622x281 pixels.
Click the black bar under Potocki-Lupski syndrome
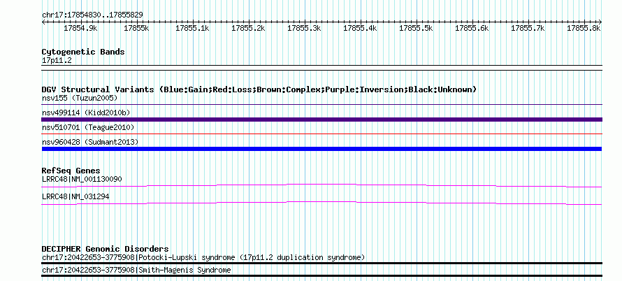point(321,263)
